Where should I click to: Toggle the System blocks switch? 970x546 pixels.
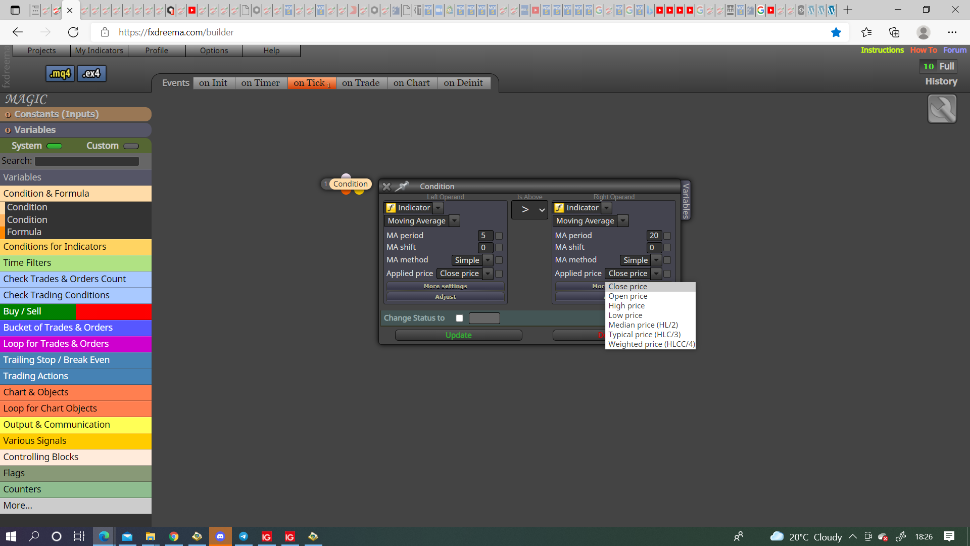click(54, 146)
